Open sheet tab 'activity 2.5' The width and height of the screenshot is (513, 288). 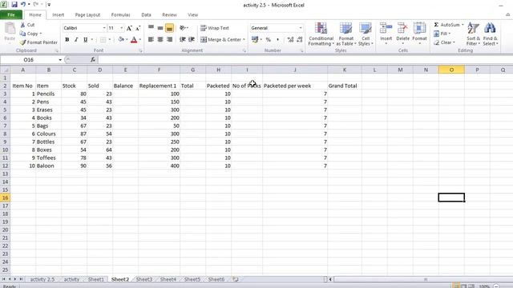pyautogui.click(x=42, y=279)
